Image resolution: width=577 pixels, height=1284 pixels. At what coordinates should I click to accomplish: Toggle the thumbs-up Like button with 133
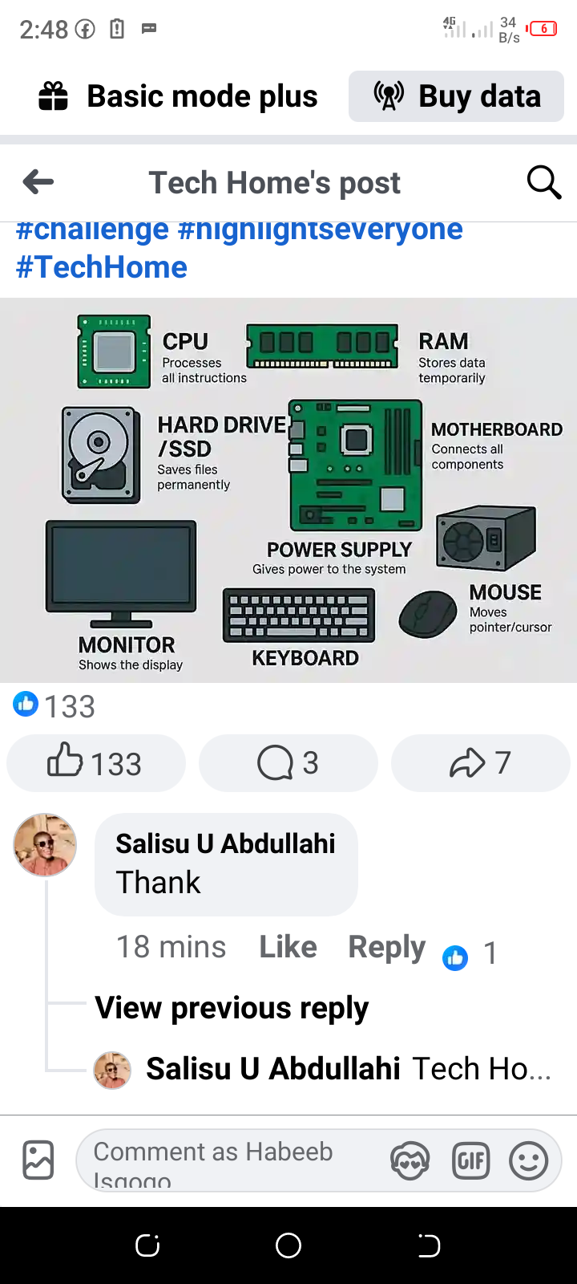96,762
